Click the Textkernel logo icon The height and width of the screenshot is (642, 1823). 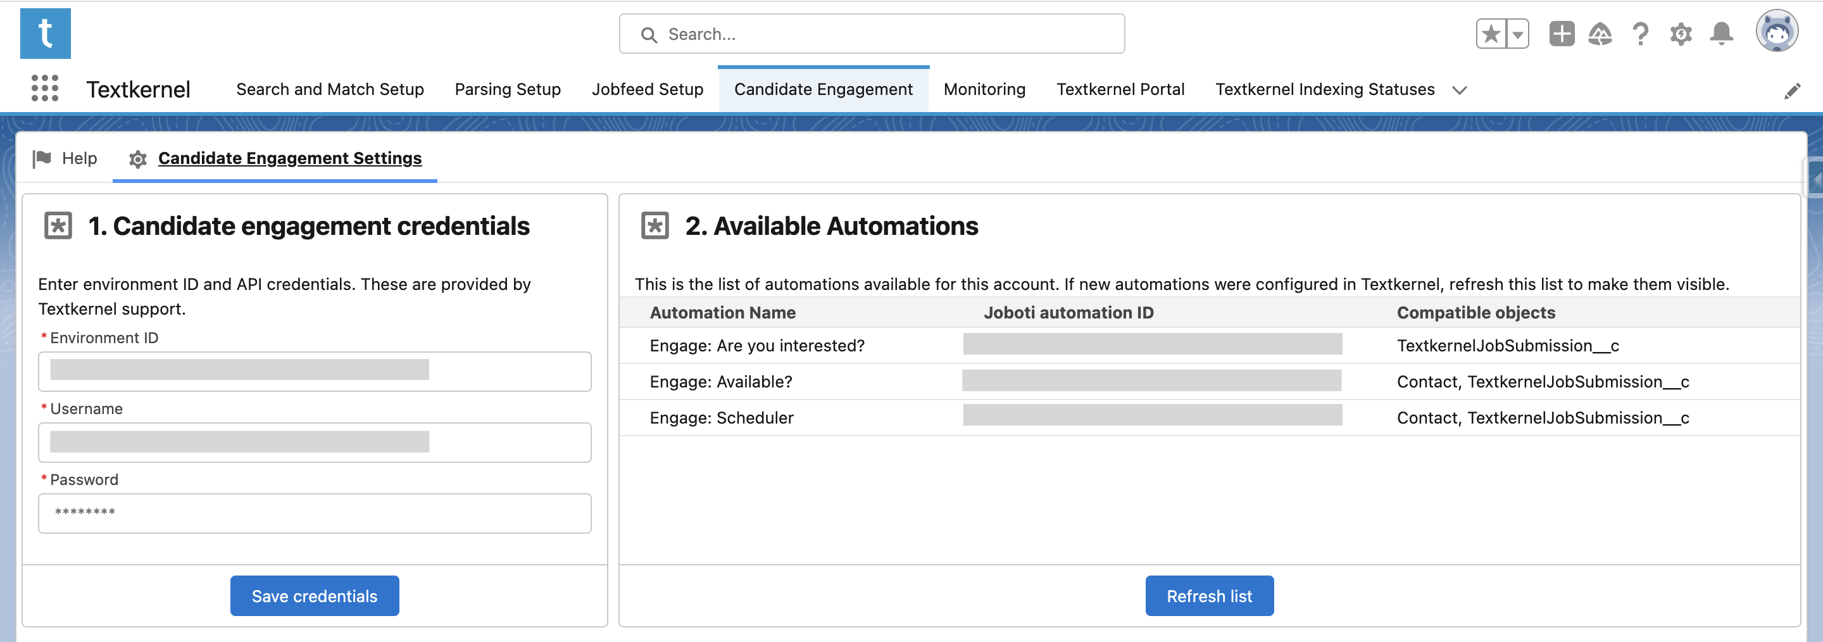point(46,34)
